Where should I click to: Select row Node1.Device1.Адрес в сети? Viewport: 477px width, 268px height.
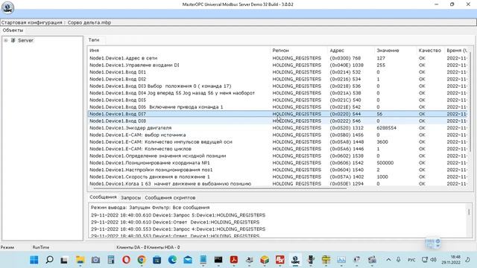[x=278, y=58]
